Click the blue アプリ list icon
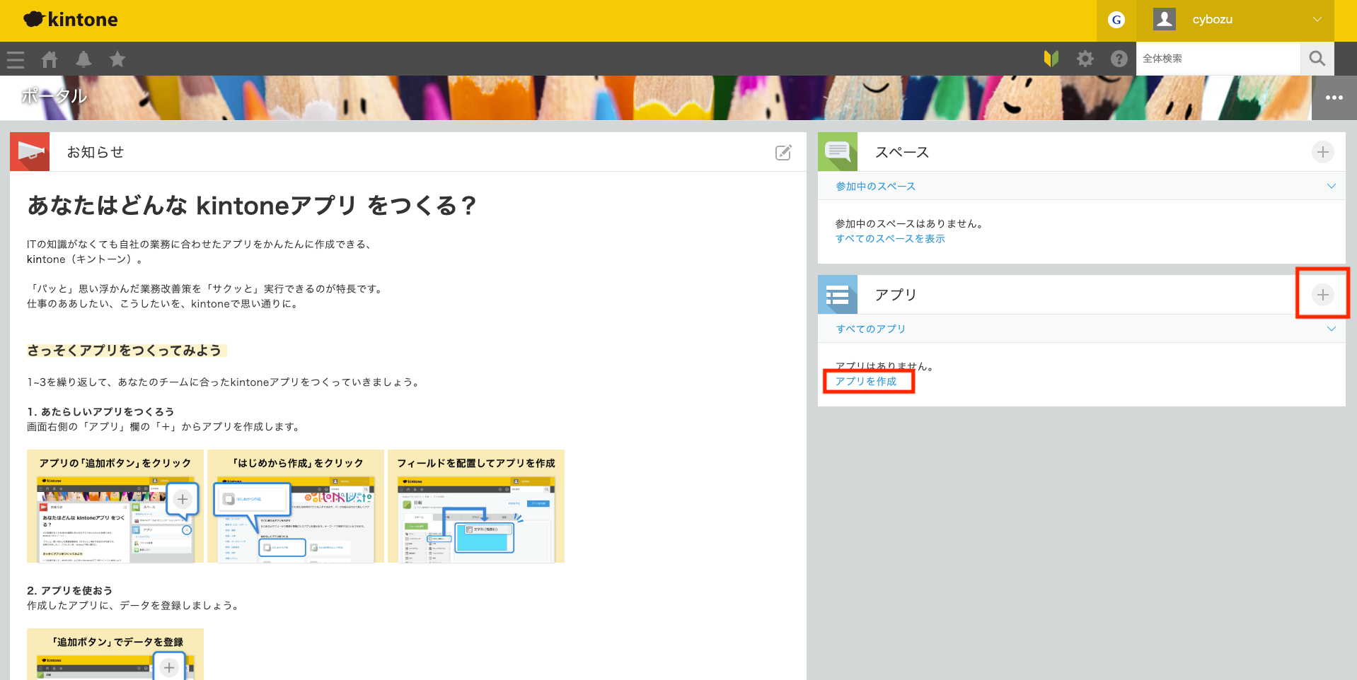The height and width of the screenshot is (680, 1357). point(838,294)
